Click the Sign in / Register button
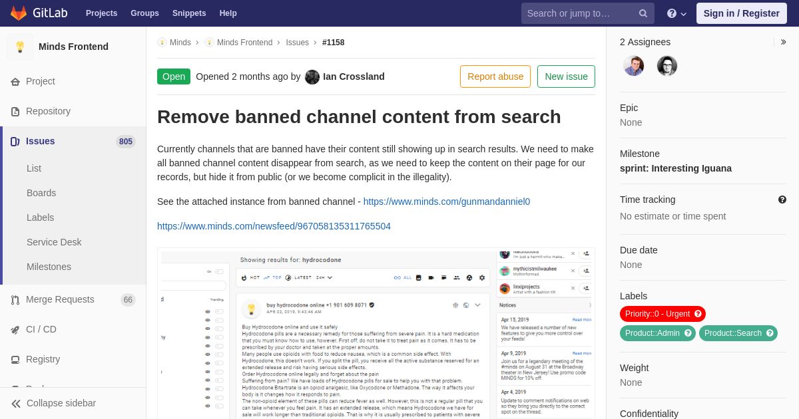The image size is (799, 419). coord(741,13)
